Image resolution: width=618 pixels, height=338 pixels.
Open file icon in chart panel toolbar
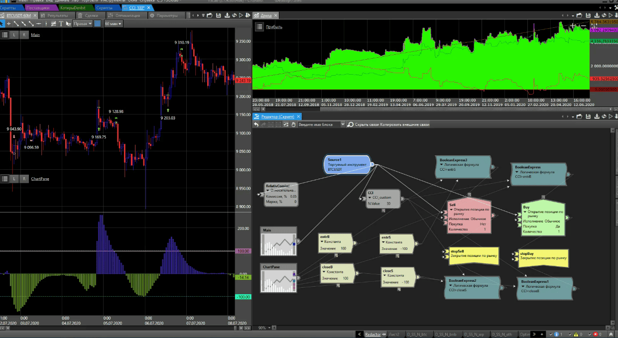(x=209, y=15)
